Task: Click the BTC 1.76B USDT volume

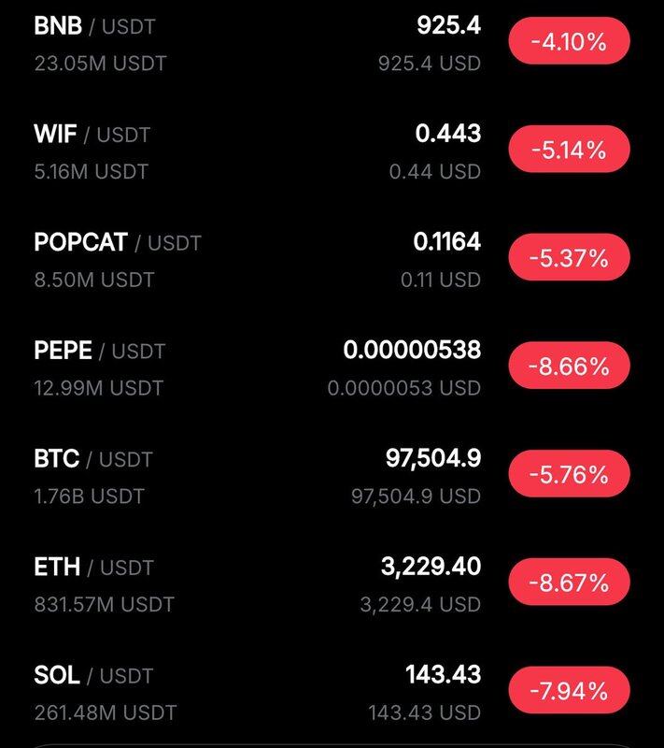Action: coord(90,496)
